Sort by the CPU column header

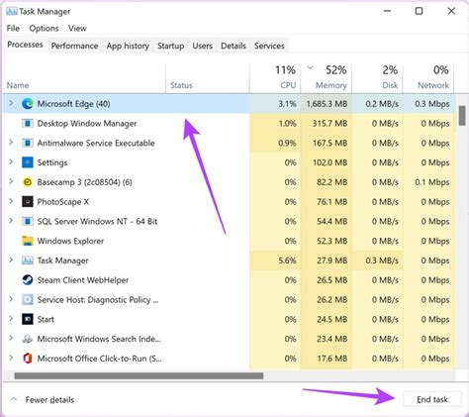coord(275,78)
